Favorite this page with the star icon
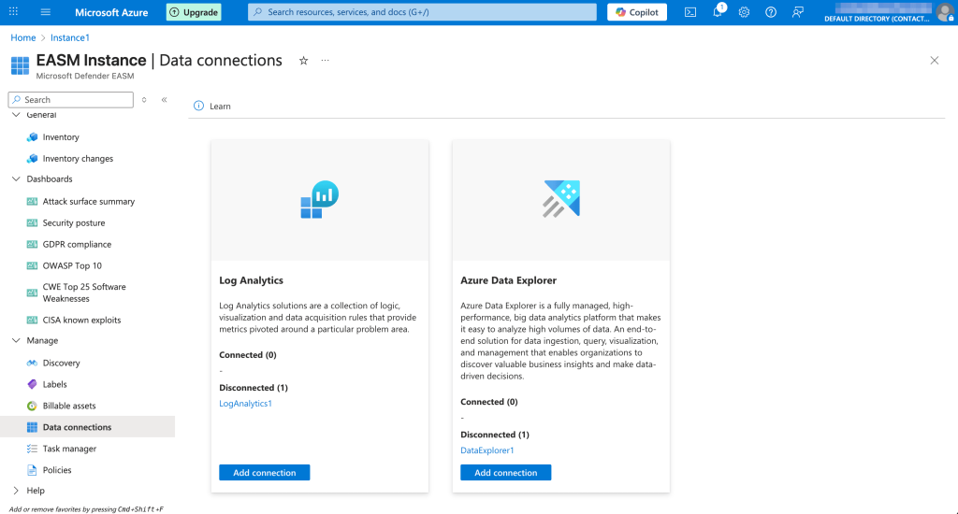The image size is (958, 514). (x=304, y=61)
